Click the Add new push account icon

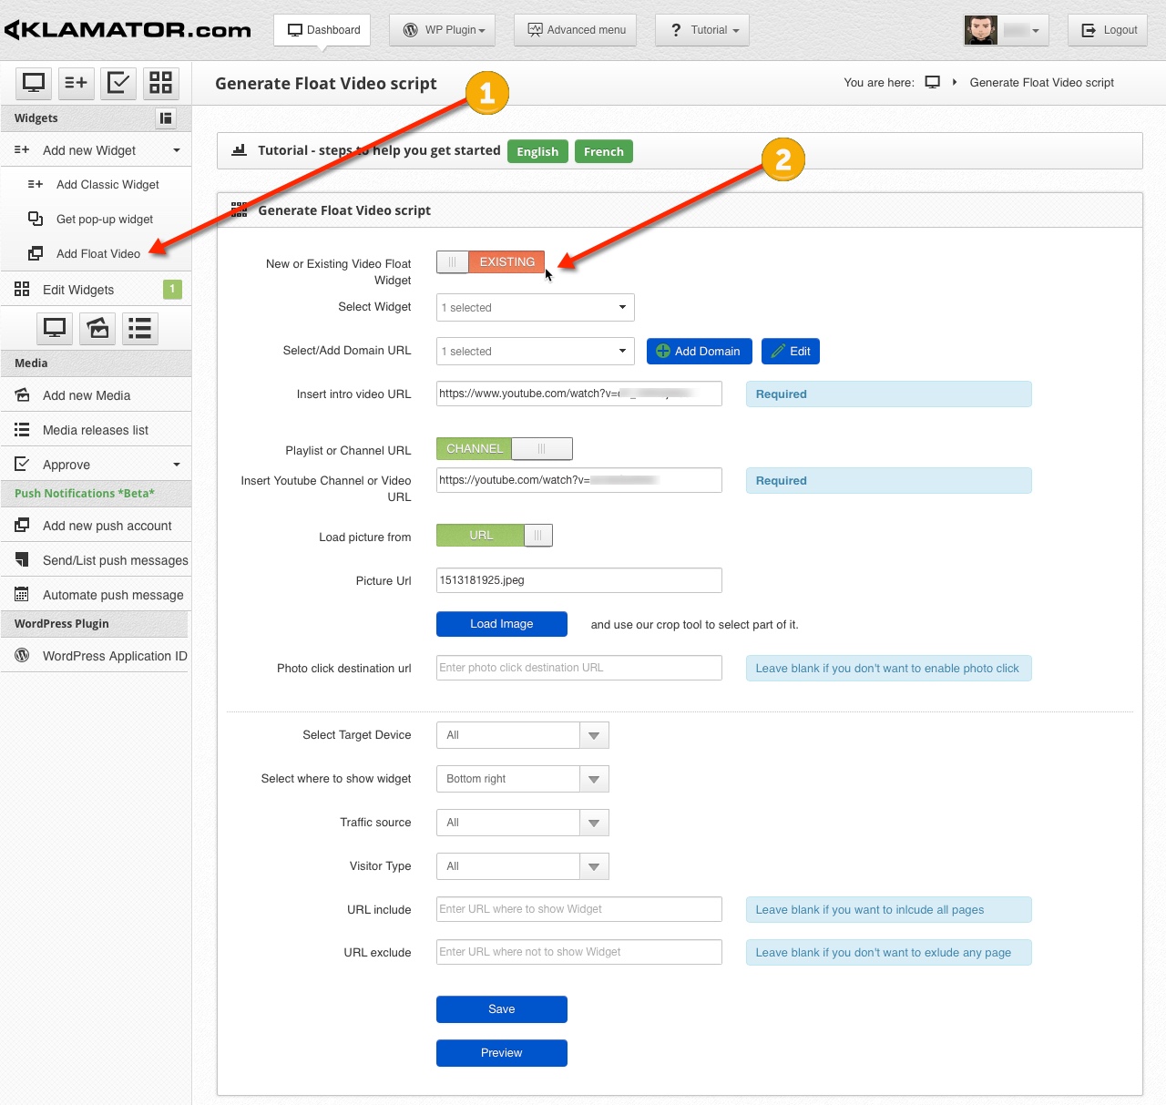(22, 526)
